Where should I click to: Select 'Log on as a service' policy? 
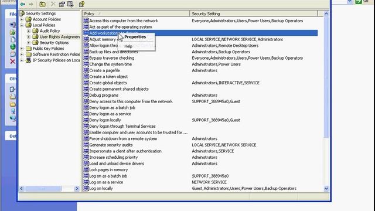tap(106, 182)
